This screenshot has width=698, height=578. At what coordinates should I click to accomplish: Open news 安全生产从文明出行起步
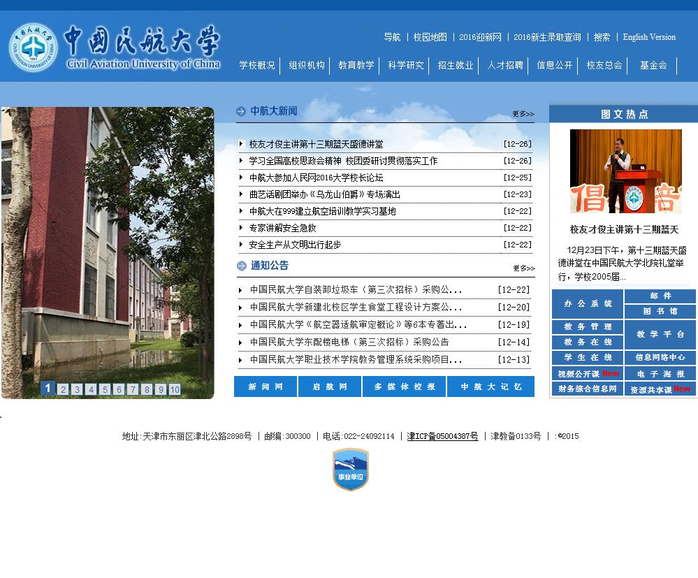[295, 245]
